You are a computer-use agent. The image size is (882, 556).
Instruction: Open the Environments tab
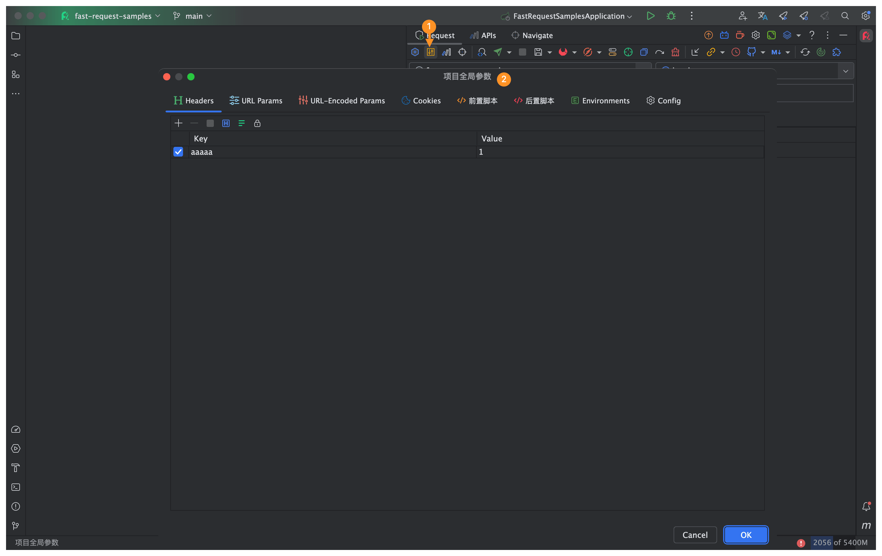click(600, 100)
